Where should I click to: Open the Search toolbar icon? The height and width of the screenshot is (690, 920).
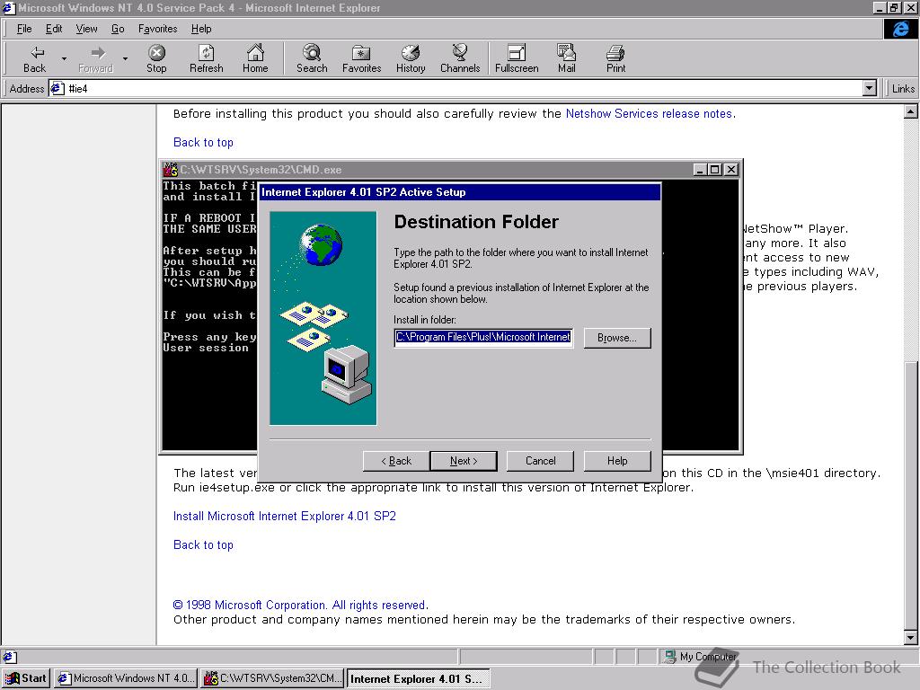[x=312, y=58]
